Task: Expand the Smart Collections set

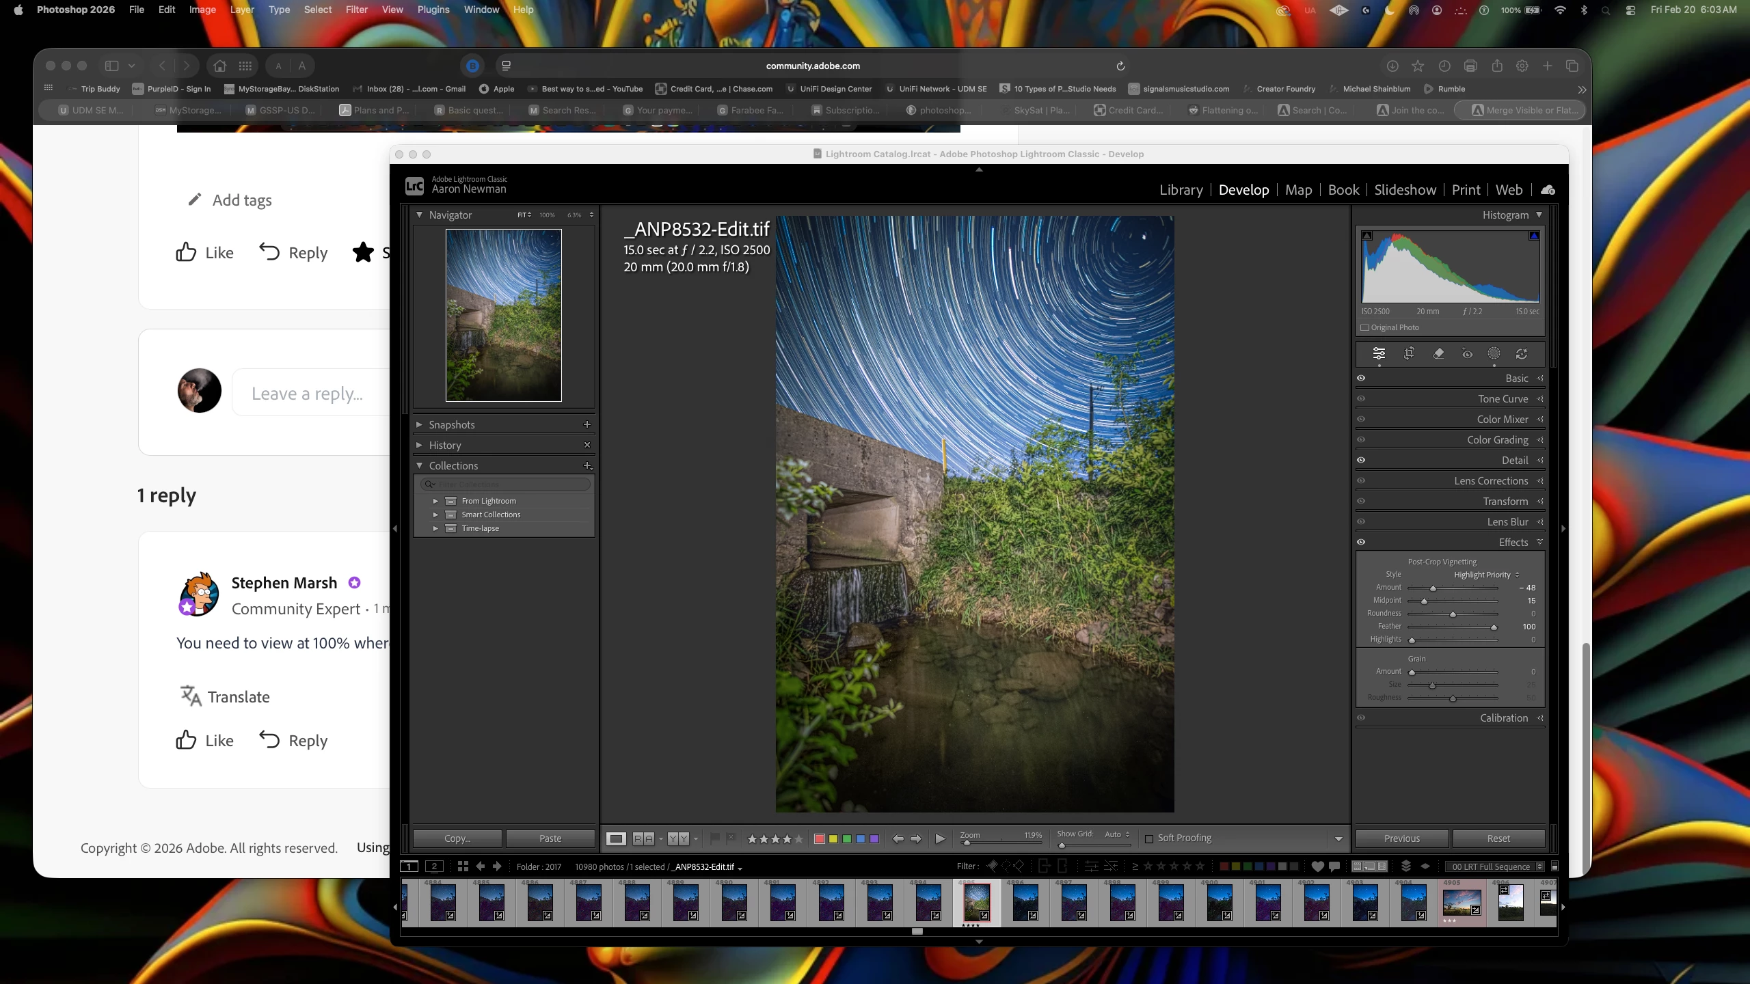Action: point(435,515)
